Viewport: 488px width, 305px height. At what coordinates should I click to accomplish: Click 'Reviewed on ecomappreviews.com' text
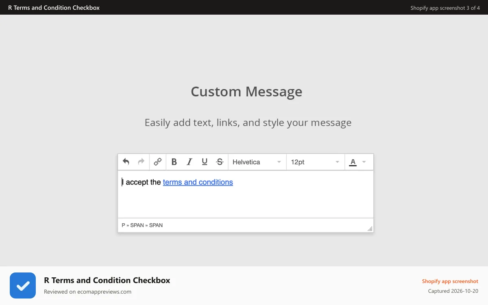tap(87, 292)
